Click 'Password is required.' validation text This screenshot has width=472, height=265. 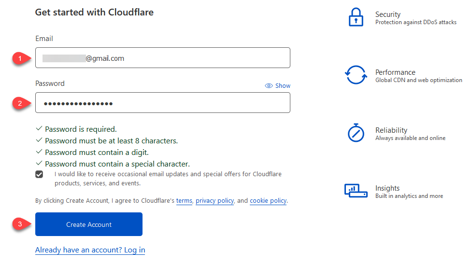[x=81, y=129]
